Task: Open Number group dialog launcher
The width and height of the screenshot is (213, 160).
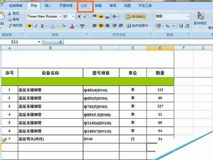Action: [189, 34]
